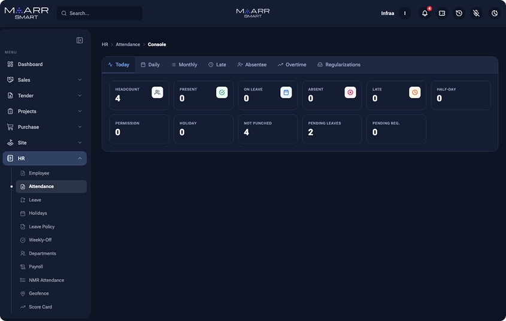Screen dimensions: 506x321
Task: Collapse the HR menu chevron
Action: 80,158
